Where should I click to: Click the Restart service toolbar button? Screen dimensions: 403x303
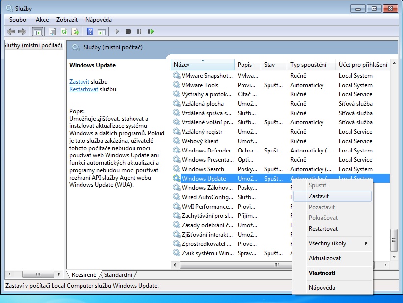pyautogui.click(x=151, y=31)
